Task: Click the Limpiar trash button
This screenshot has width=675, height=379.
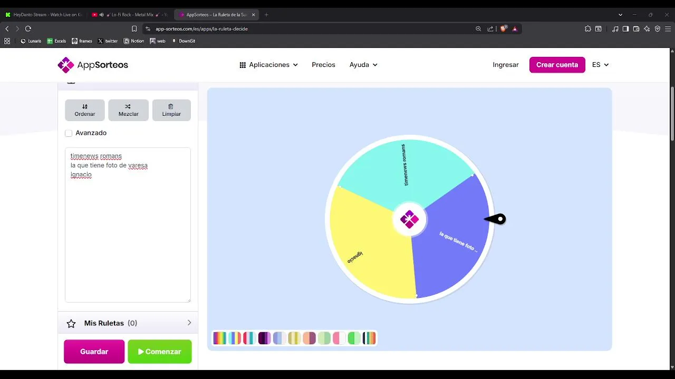Action: pyautogui.click(x=171, y=110)
